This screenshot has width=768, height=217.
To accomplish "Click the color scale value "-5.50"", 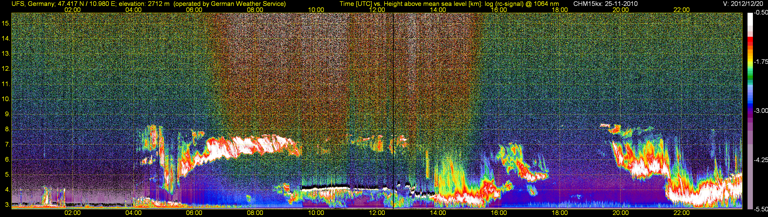I will pos(761,209).
